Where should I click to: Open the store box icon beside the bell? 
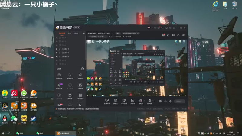pyautogui.click(x=173, y=35)
